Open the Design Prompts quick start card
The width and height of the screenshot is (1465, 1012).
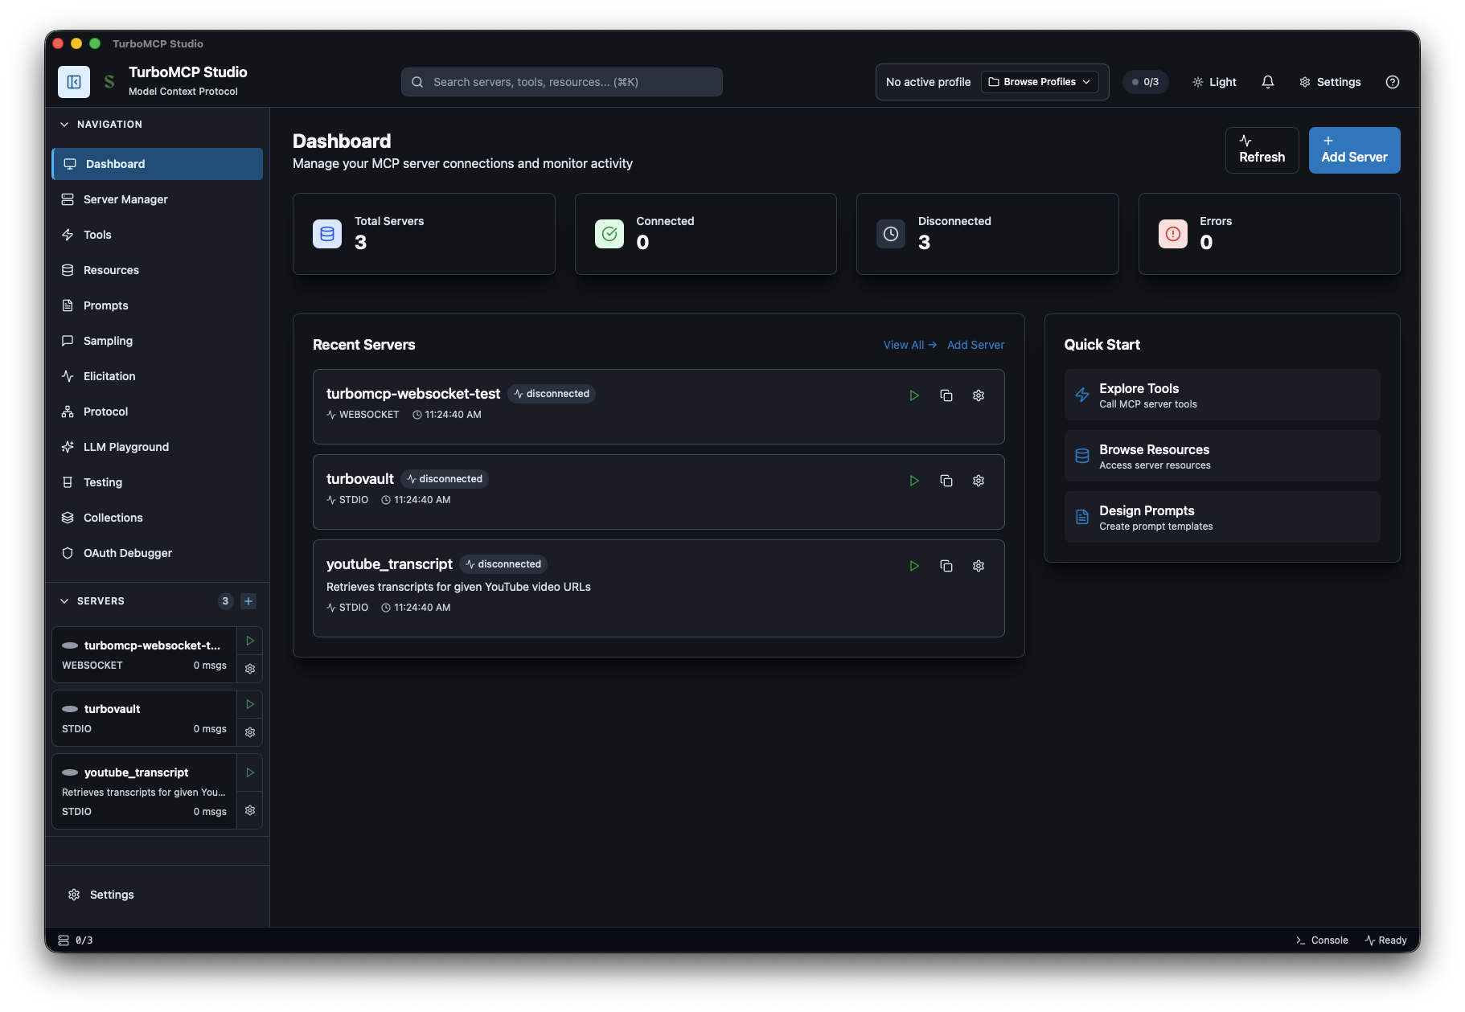[1222, 517]
